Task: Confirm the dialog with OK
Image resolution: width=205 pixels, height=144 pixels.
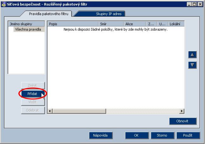Action: coord(136,135)
